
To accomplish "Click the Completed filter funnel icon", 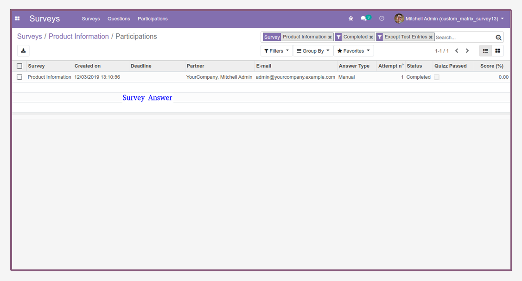I will coord(338,37).
